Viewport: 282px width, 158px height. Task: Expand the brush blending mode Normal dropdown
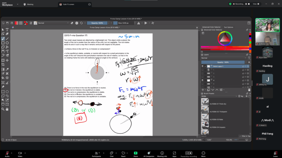(52, 23)
